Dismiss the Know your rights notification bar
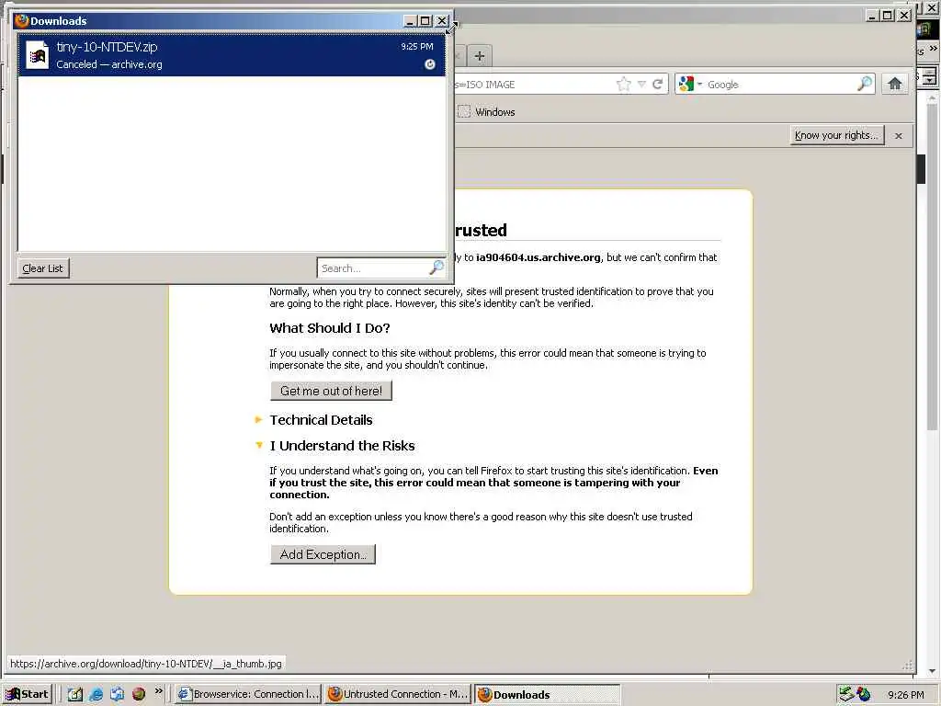941x706 pixels. tap(899, 136)
